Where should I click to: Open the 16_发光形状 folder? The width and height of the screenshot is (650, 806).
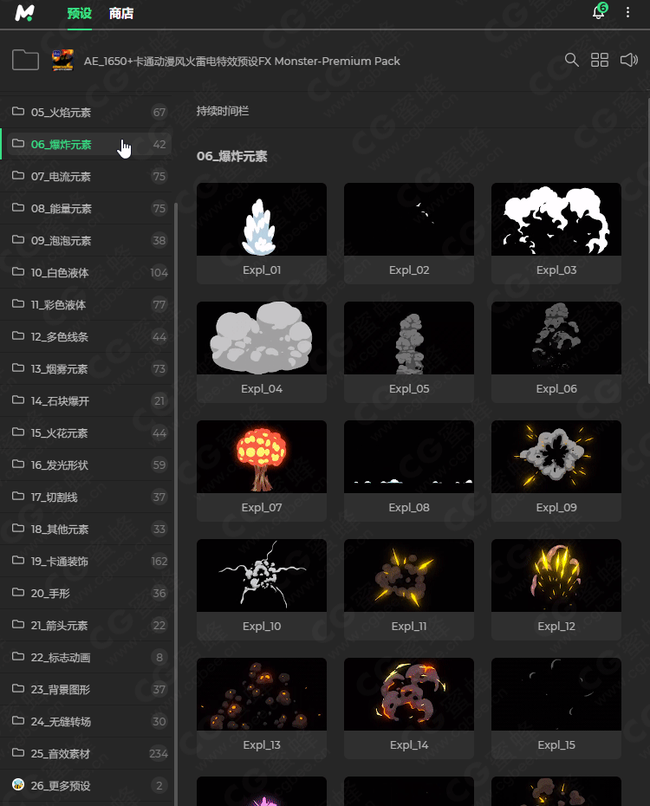(x=87, y=465)
